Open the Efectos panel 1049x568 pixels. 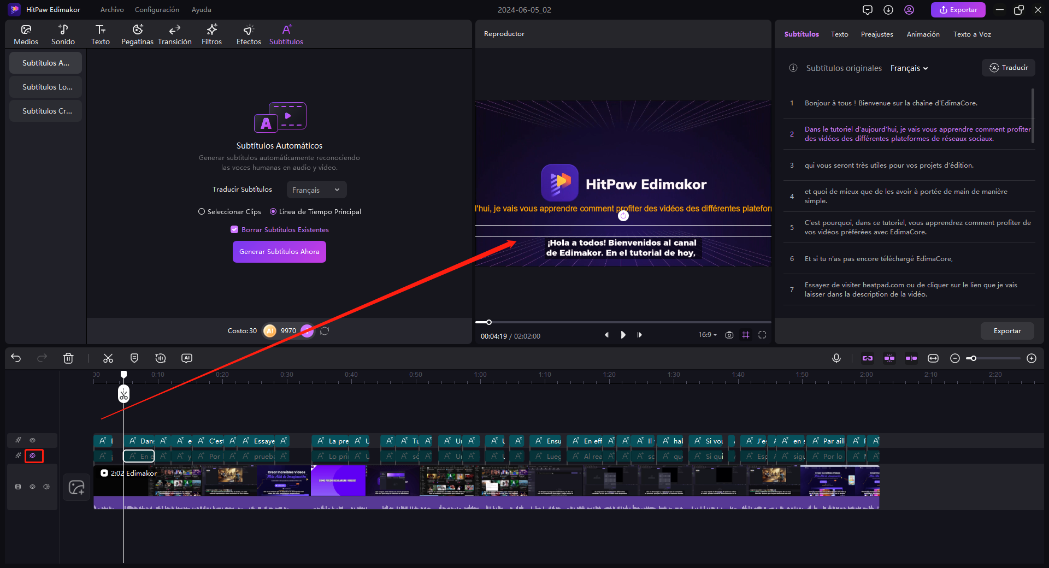[x=249, y=34]
